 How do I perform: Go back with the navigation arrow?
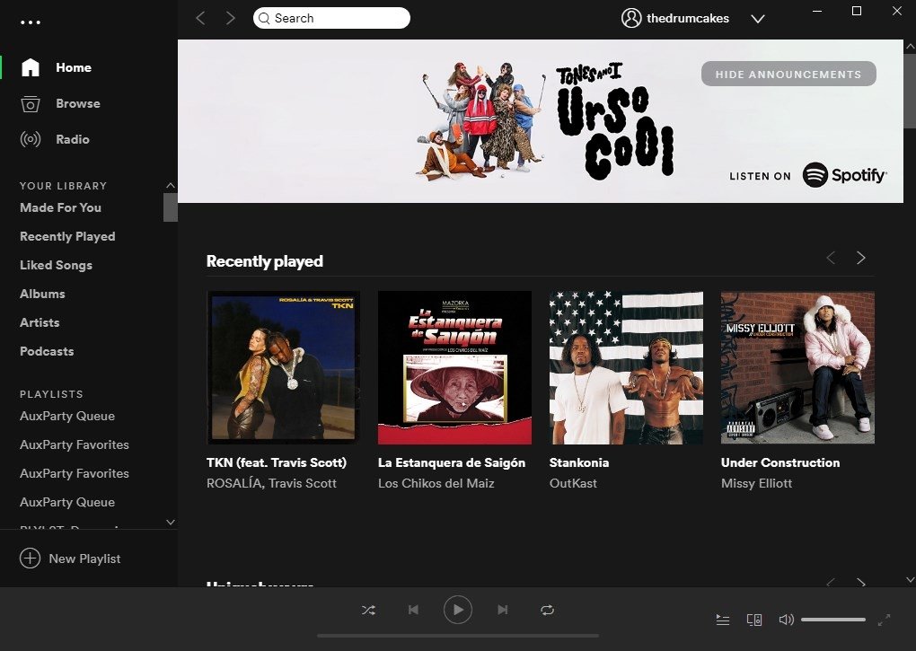200,18
